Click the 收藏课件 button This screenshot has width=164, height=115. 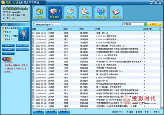[64, 111]
